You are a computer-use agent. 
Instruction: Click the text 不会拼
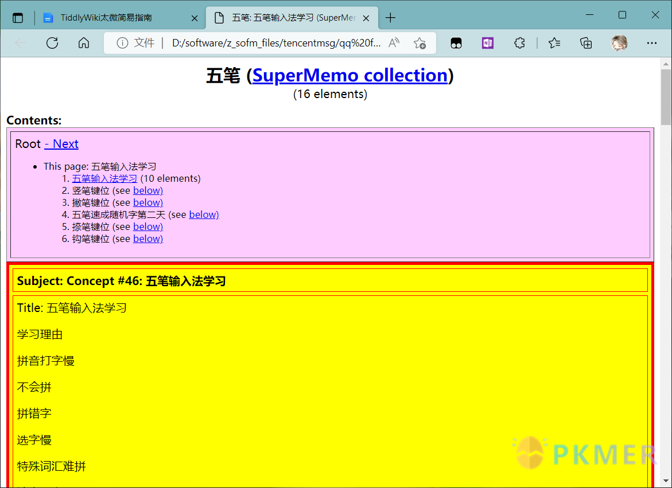coord(34,388)
